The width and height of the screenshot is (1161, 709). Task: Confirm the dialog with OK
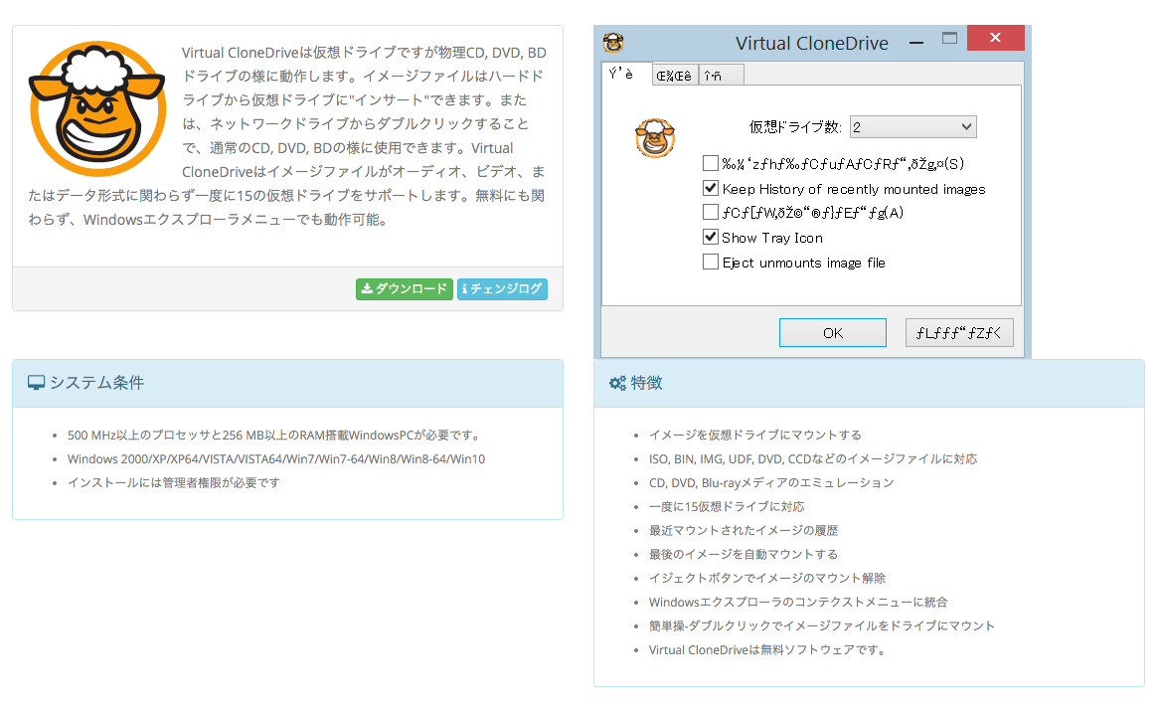(x=833, y=333)
